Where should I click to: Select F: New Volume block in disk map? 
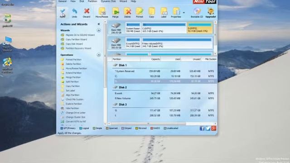click(x=177, y=43)
